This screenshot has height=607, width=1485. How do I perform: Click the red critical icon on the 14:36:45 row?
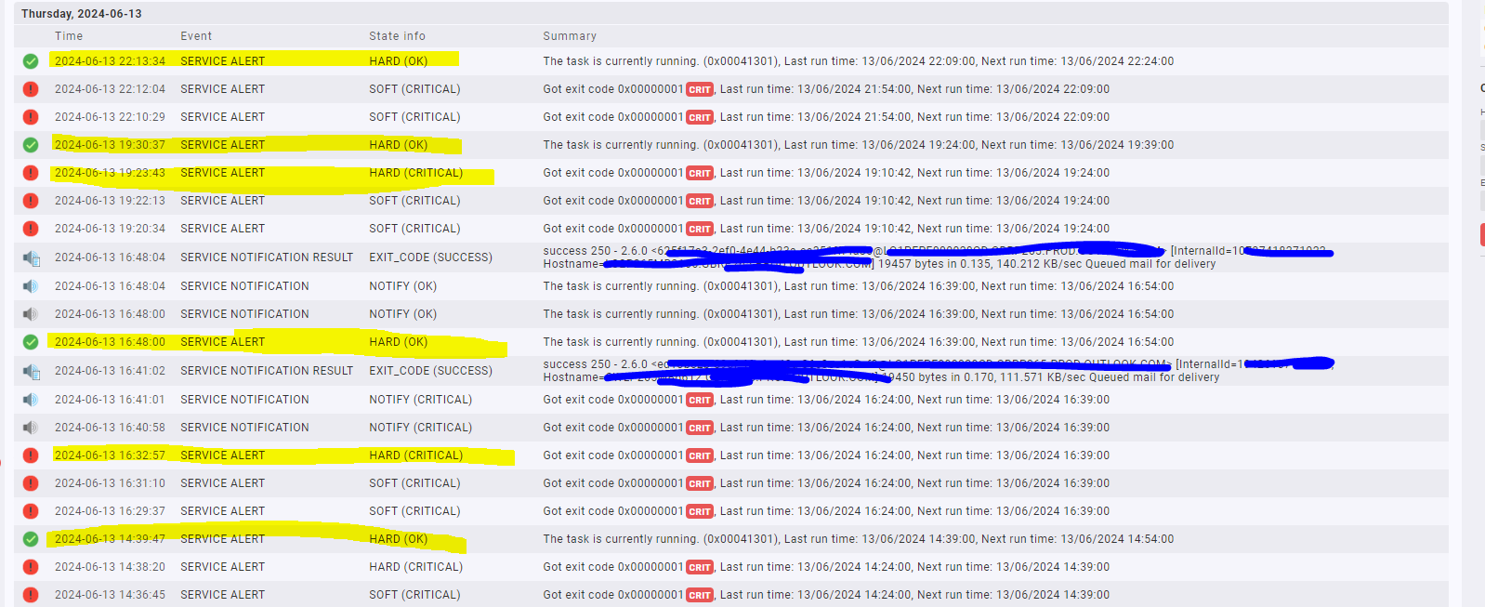tap(31, 595)
